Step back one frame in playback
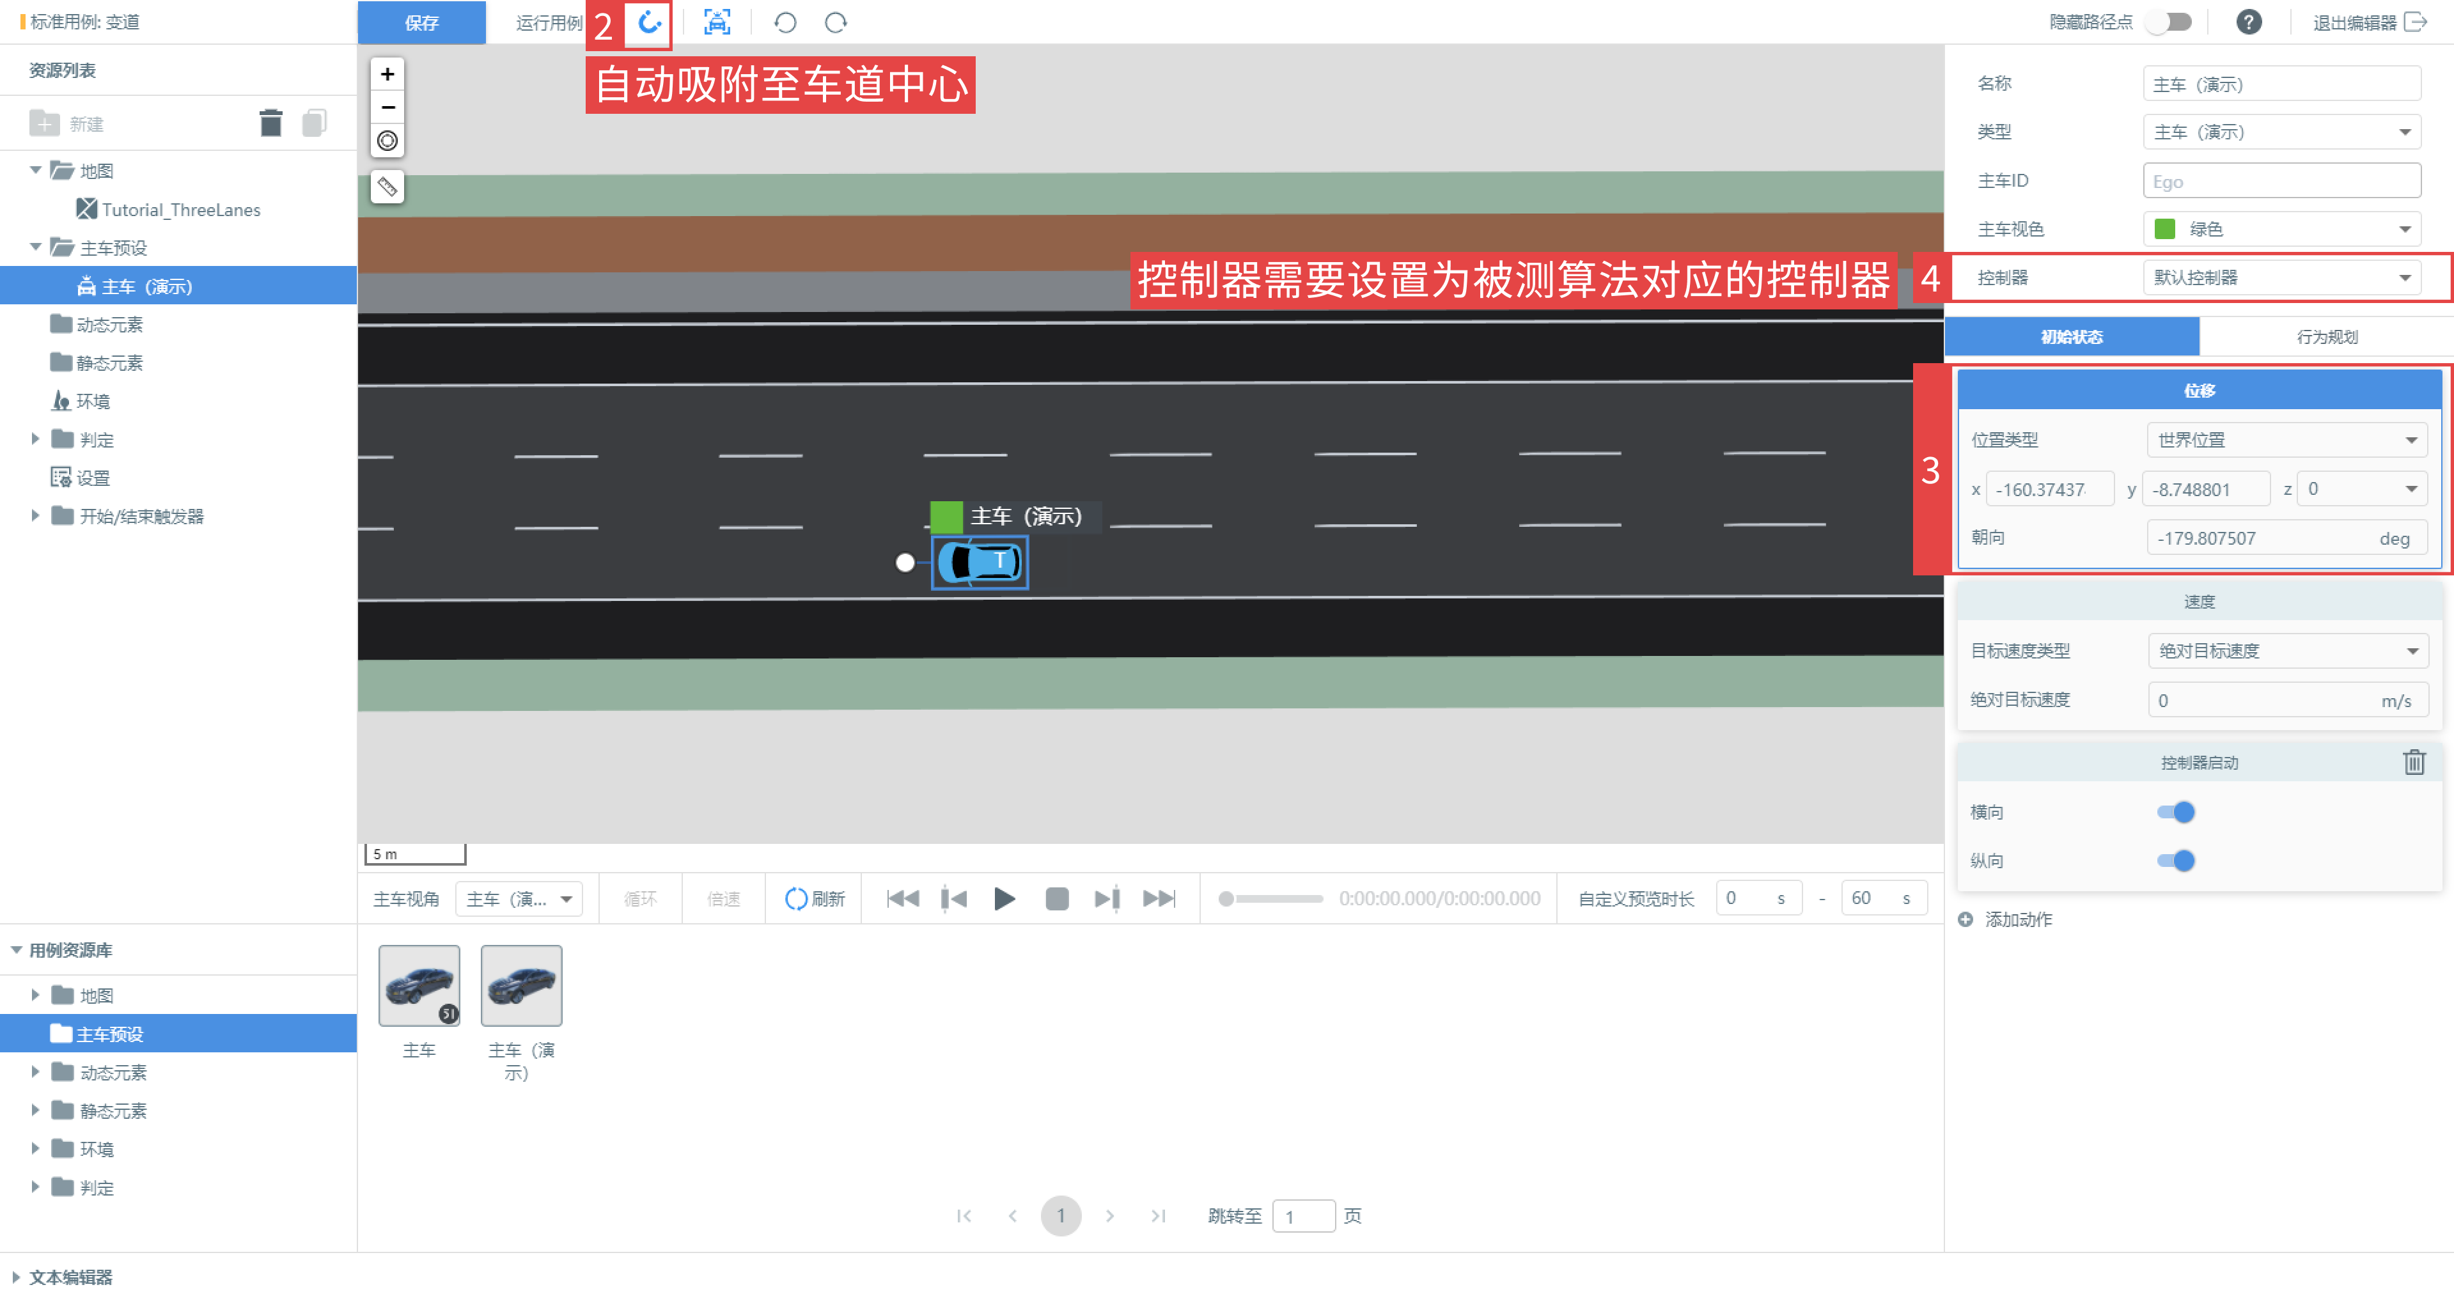The image size is (2454, 1294). [953, 898]
